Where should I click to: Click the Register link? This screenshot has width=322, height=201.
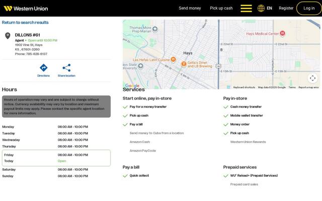[286, 8]
